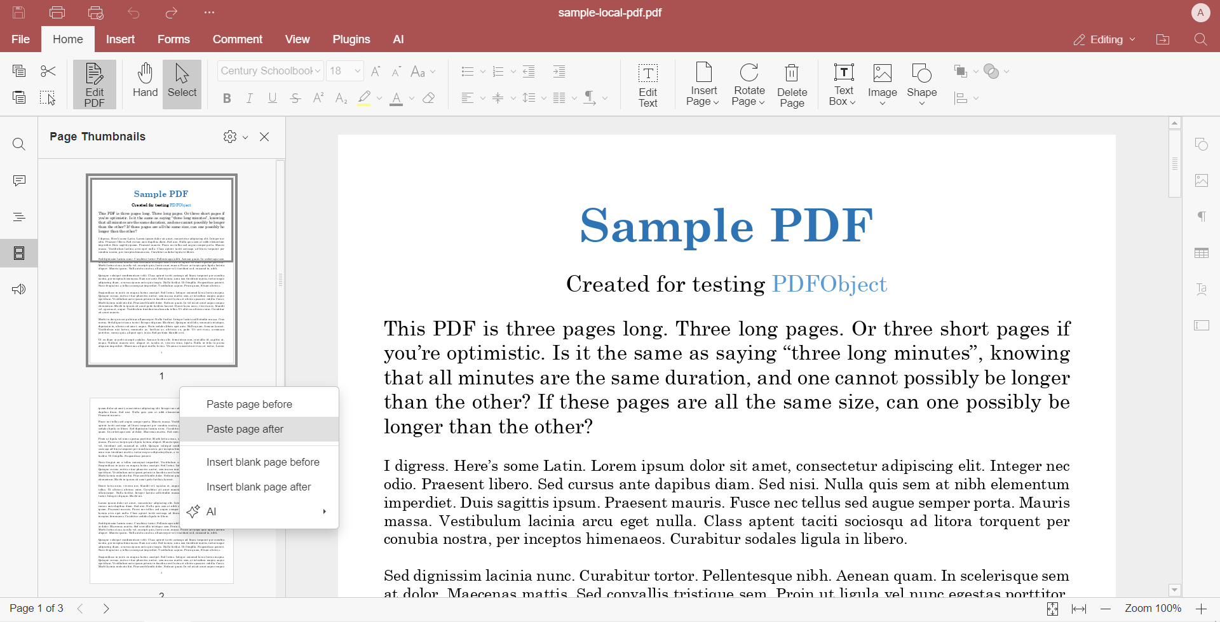Viewport: 1220px width, 622px height.
Task: Click the Text Box button
Action: pyautogui.click(x=843, y=85)
